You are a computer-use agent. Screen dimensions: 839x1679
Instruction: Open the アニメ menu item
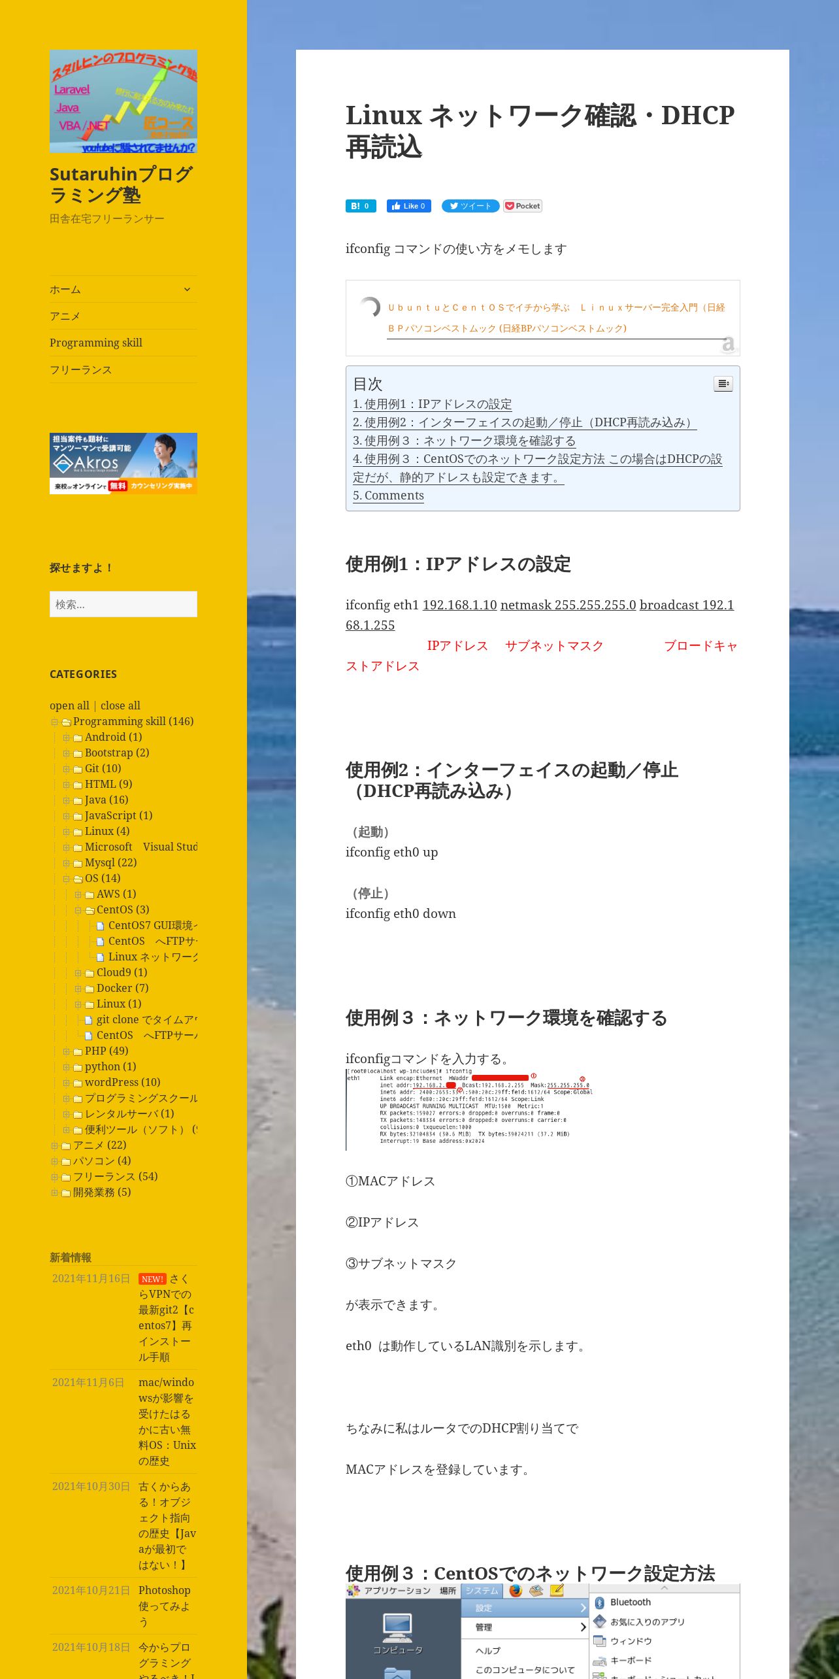[65, 316]
